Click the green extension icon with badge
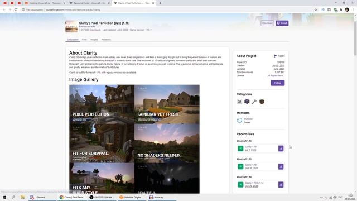This screenshot has height=201, width=357. pos(335,10)
